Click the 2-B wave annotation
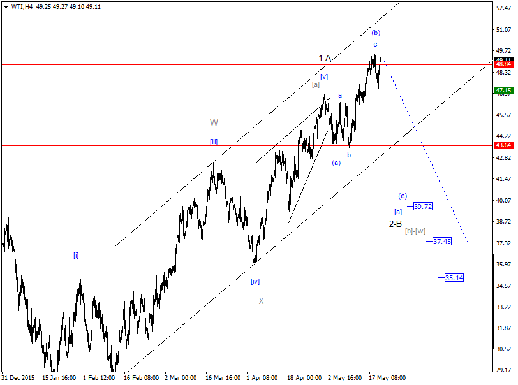Image resolution: width=518 pixels, height=385 pixels. (x=394, y=224)
